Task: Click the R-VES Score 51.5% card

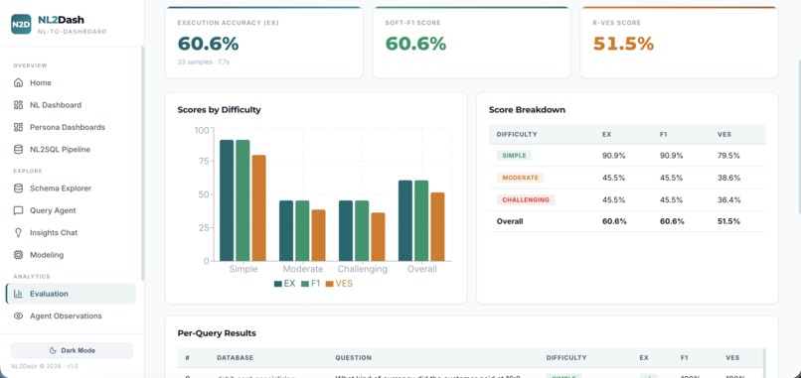Action: pyautogui.click(x=680, y=43)
